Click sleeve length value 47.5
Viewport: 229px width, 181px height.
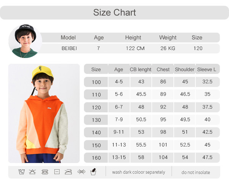[x=207, y=157]
